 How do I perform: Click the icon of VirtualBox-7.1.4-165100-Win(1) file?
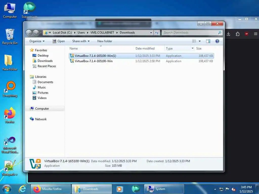point(72,56)
